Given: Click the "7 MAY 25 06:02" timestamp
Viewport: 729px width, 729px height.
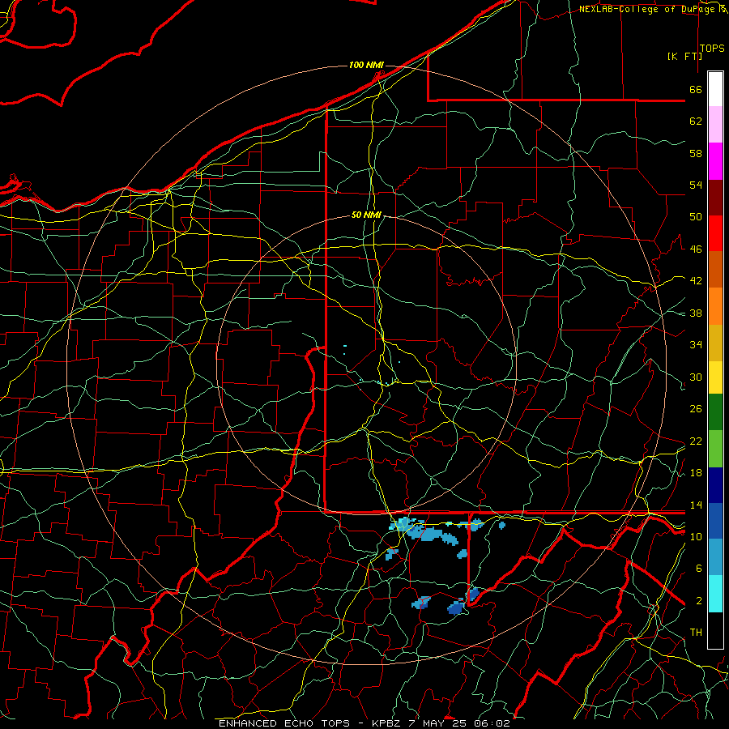Looking at the screenshot, I should click(x=459, y=723).
